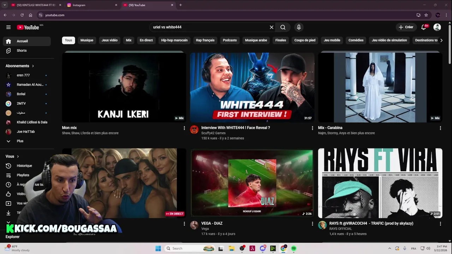Open options for VEGA - DIAZ video
Image resolution: width=452 pixels, height=254 pixels.
tap(312, 224)
